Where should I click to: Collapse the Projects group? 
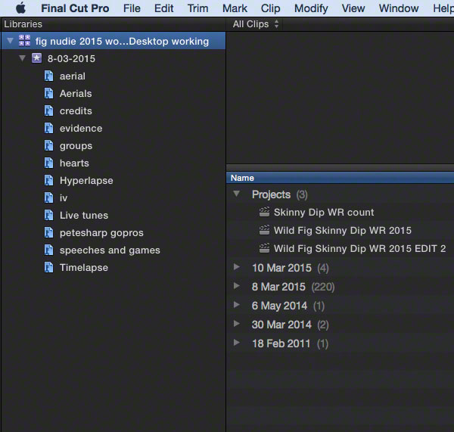[x=237, y=194]
